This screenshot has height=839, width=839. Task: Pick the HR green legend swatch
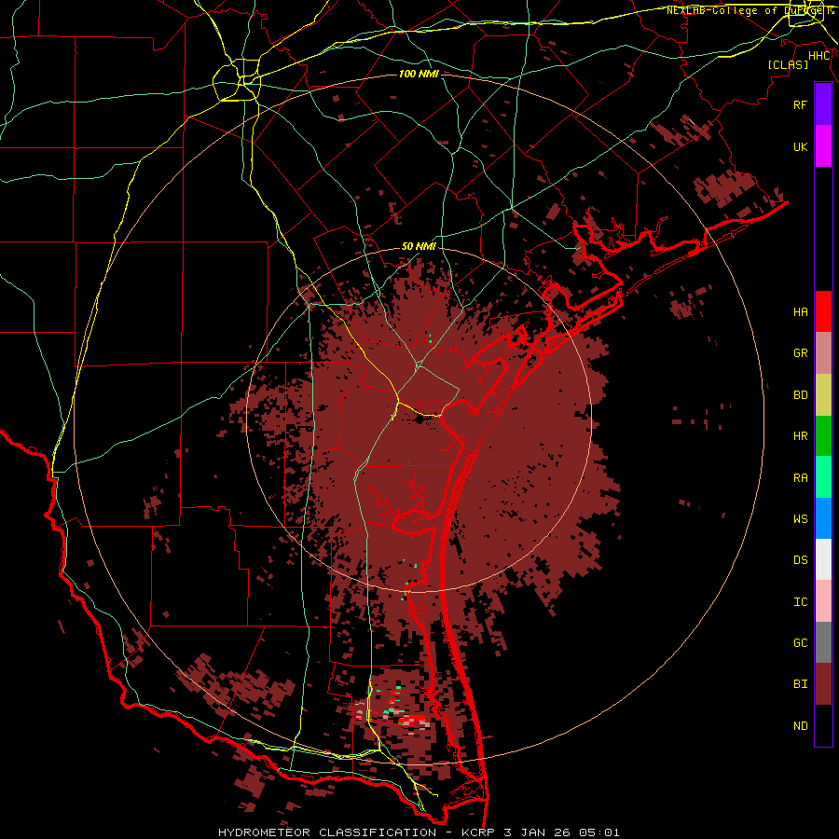pos(823,435)
